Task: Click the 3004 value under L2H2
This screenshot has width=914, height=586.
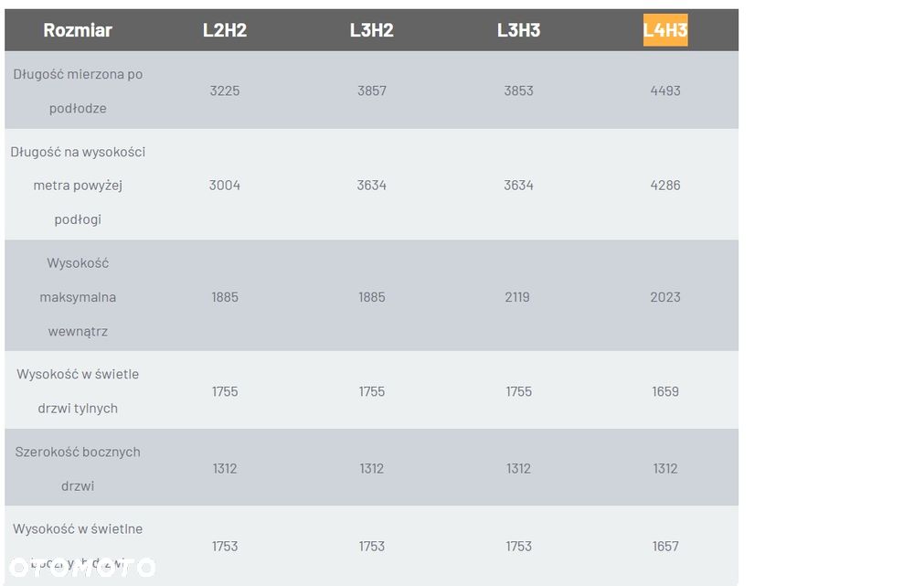Action: click(x=225, y=185)
